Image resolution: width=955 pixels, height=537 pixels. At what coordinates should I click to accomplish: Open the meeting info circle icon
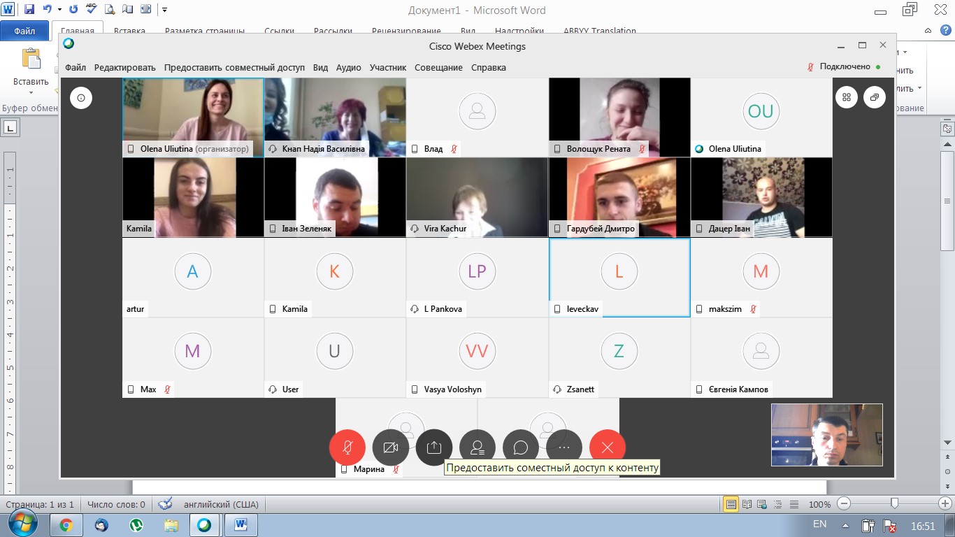(x=81, y=98)
